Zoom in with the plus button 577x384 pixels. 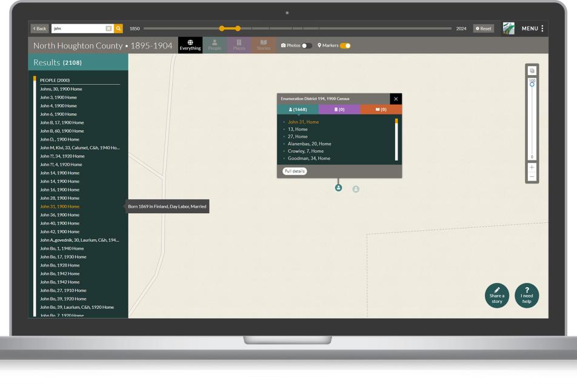pyautogui.click(x=532, y=167)
